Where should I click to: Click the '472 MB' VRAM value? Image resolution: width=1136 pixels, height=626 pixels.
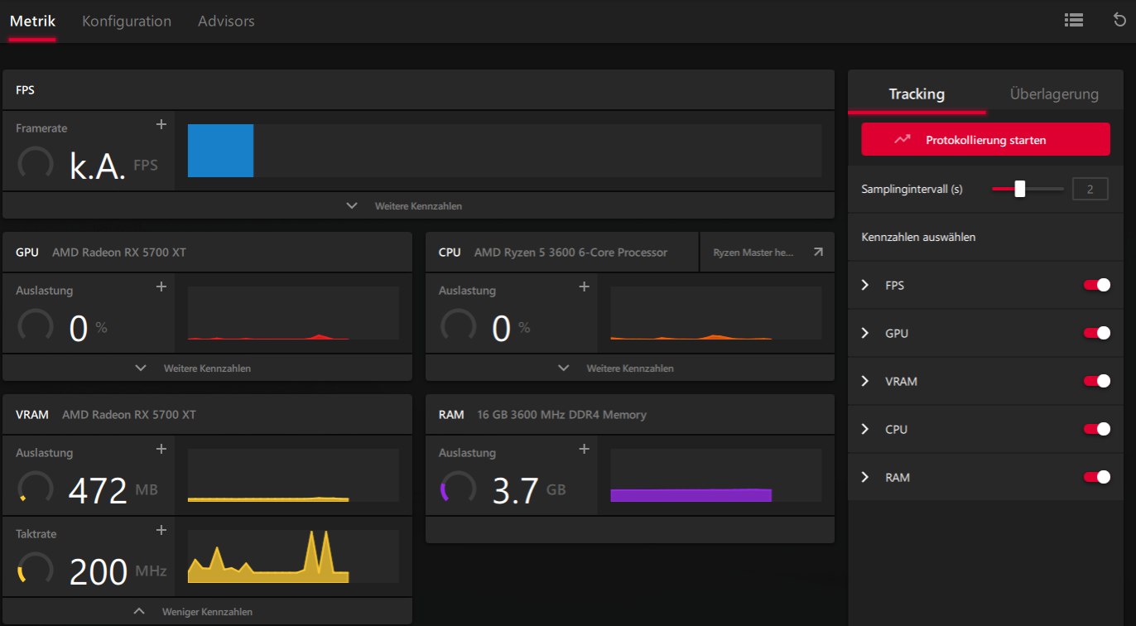(x=113, y=490)
